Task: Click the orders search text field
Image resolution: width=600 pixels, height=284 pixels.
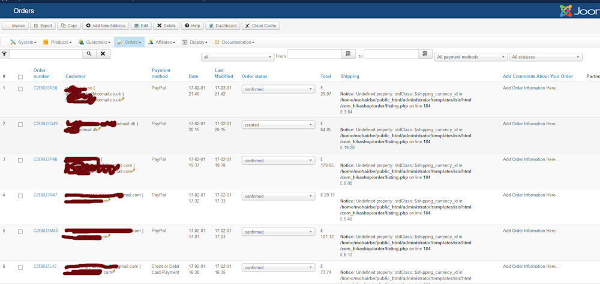Action: click(x=46, y=54)
